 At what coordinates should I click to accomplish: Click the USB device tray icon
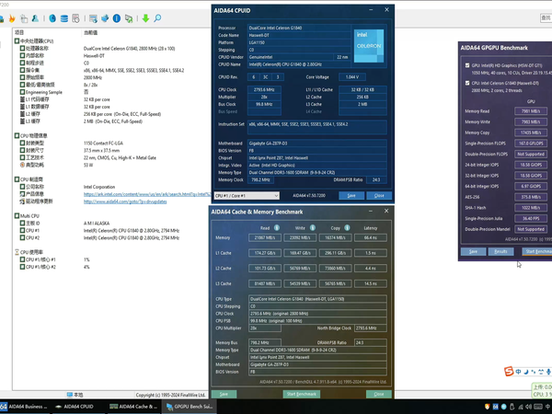(512, 407)
